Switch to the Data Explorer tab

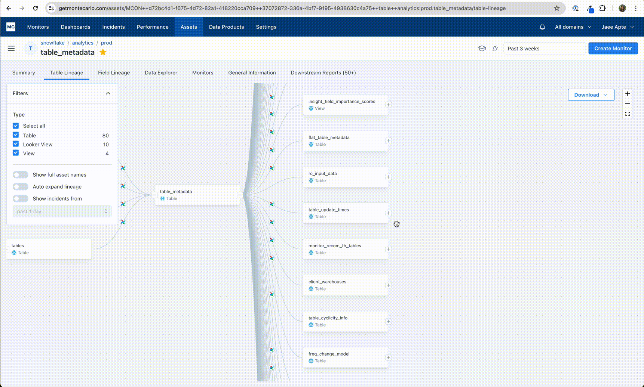pos(161,73)
